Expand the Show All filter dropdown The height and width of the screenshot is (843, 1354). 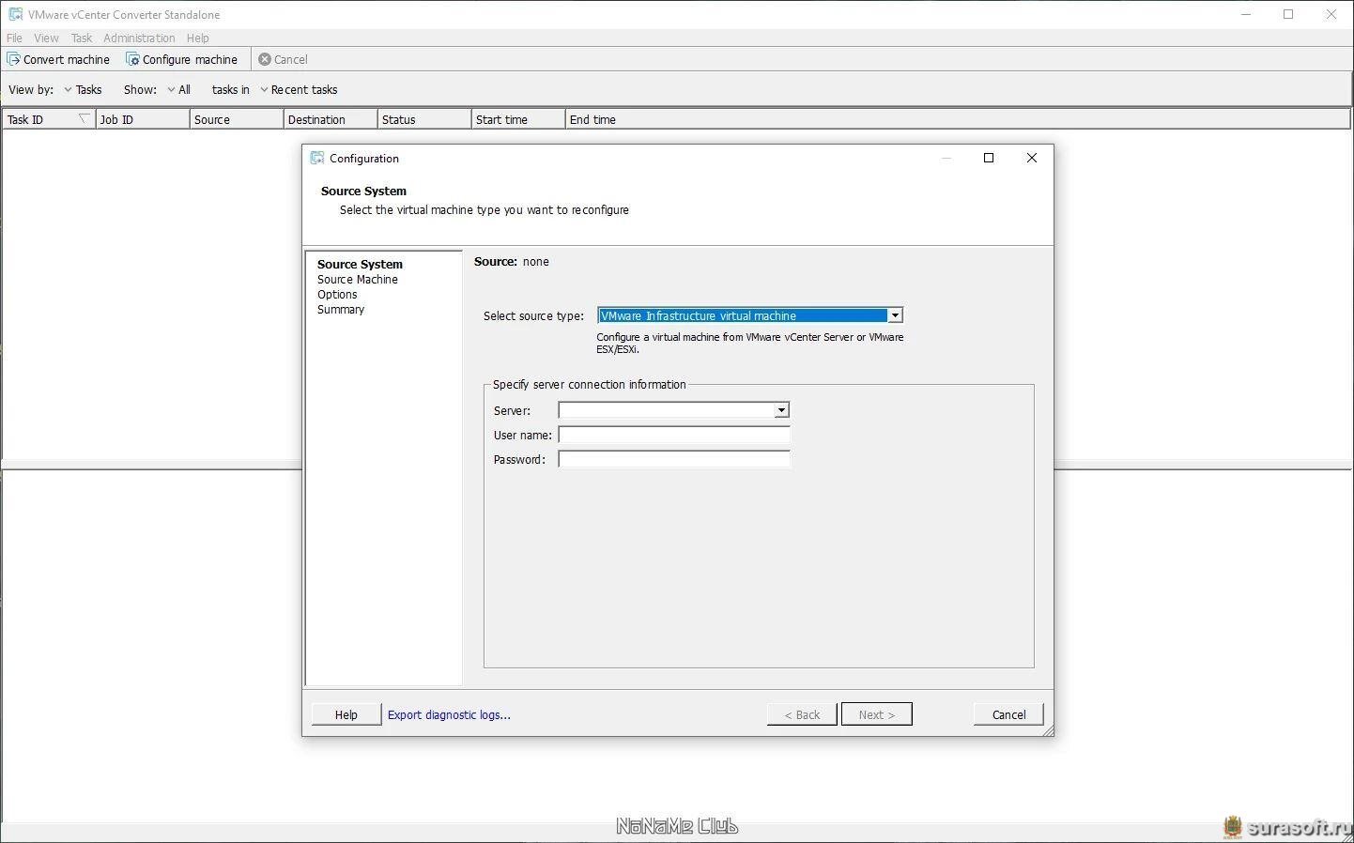pos(178,89)
